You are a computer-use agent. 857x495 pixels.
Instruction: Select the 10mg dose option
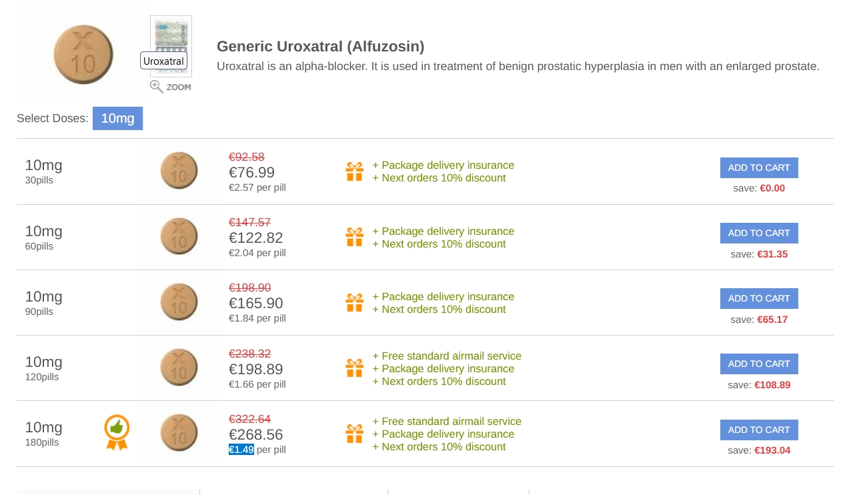click(117, 119)
